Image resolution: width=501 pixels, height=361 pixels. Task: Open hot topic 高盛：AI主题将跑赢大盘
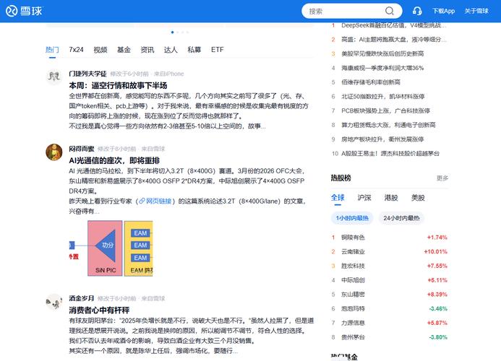click(393, 40)
